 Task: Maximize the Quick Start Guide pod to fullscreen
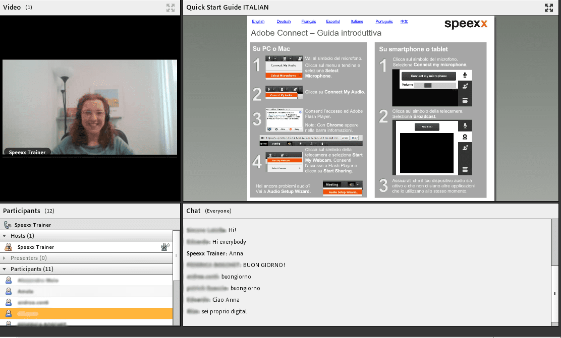[549, 8]
